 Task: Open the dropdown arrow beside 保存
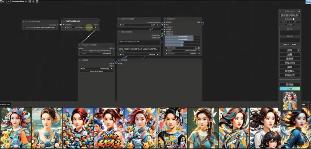(299, 50)
